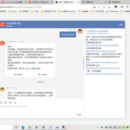Mute the chat sound speaker icon

pos(121,25)
